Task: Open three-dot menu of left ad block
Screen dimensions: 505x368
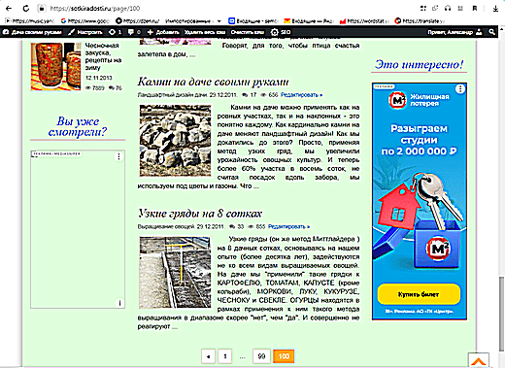Action: [x=118, y=156]
